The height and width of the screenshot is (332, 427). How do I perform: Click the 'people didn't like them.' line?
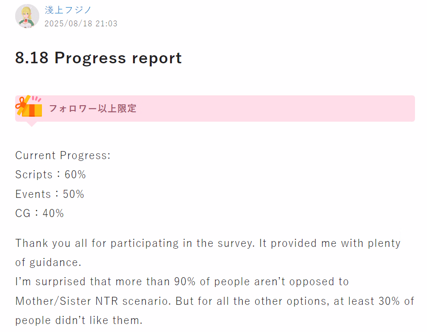pos(79,320)
